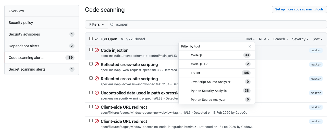Open the Filters dropdown
Image resolution: width=331 pixels, height=133 pixels.
(96, 25)
